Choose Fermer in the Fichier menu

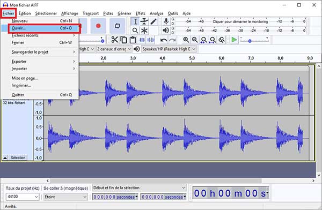pyautogui.click(x=40, y=42)
